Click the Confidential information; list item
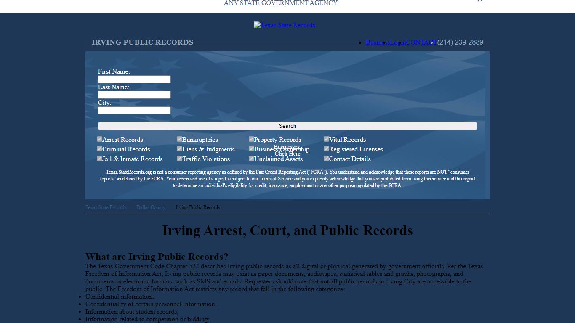 120,297
